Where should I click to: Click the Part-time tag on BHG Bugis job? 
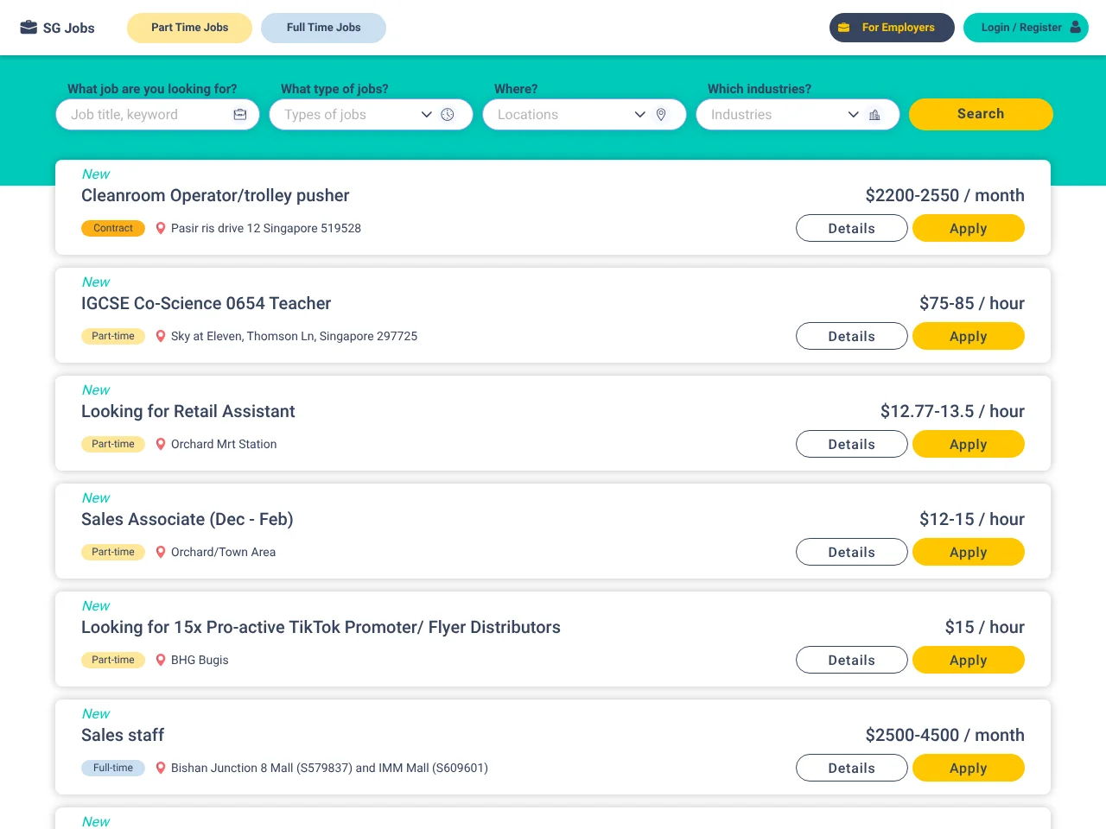coord(113,660)
